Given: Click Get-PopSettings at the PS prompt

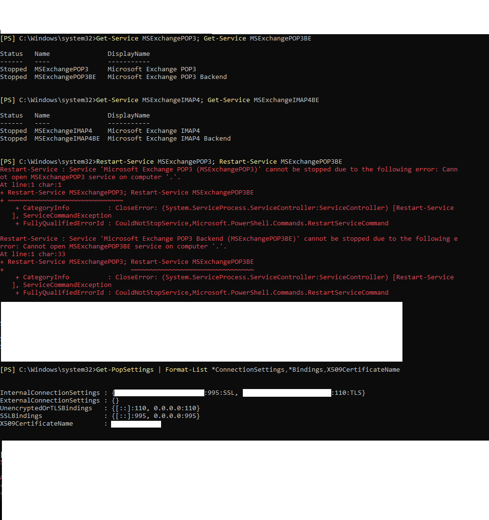Looking at the screenshot, I should 125,370.
